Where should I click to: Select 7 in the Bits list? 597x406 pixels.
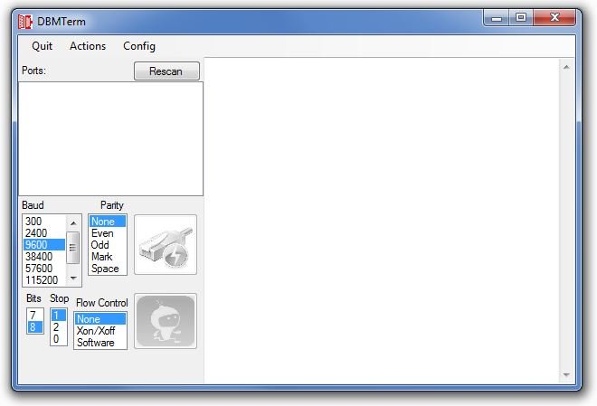33,316
